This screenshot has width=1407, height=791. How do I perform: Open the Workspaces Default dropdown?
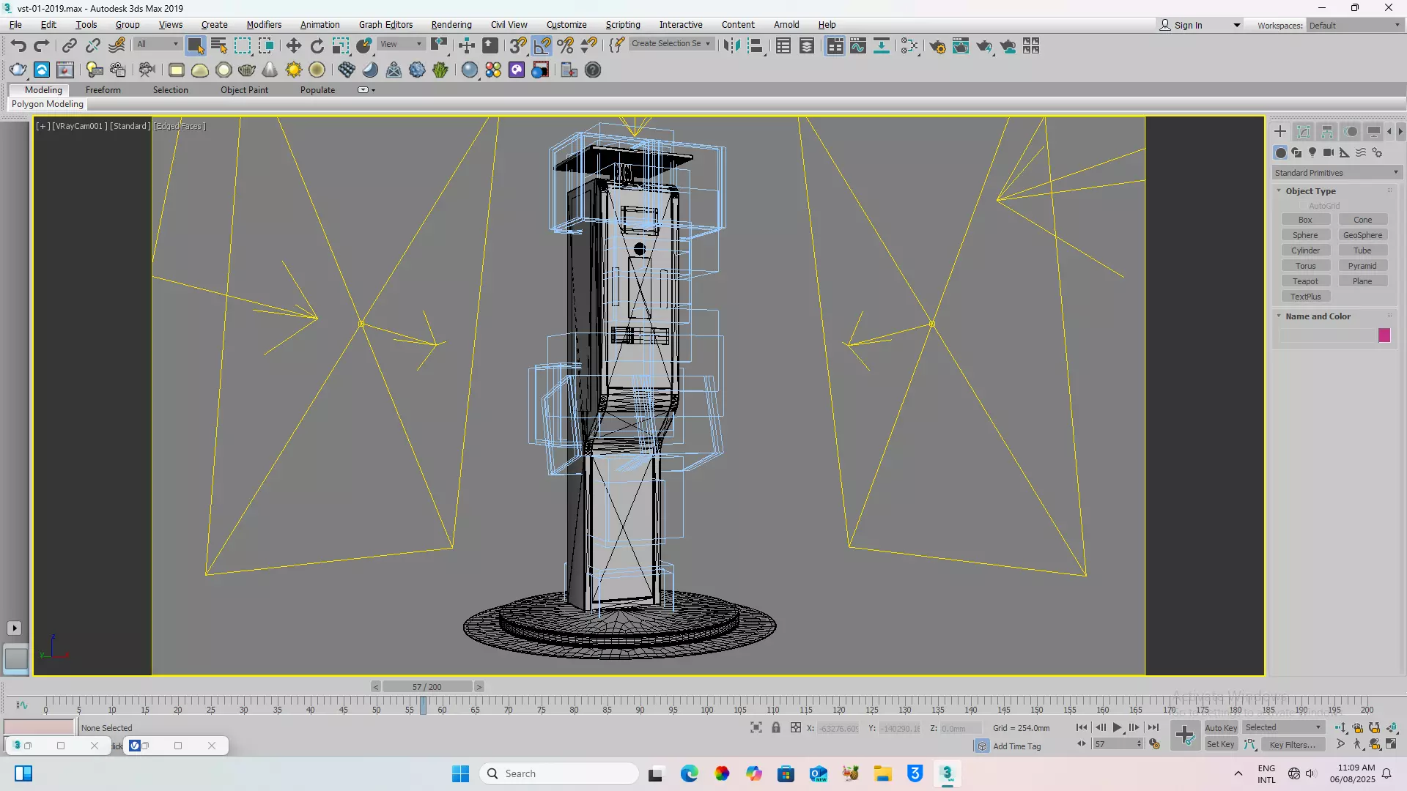(x=1354, y=25)
